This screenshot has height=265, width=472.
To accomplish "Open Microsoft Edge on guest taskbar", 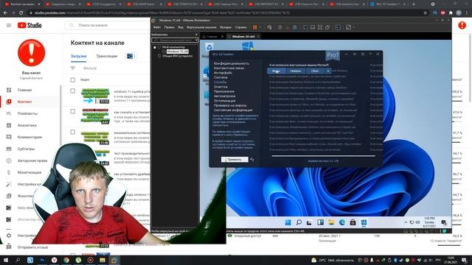I will (x=342, y=222).
